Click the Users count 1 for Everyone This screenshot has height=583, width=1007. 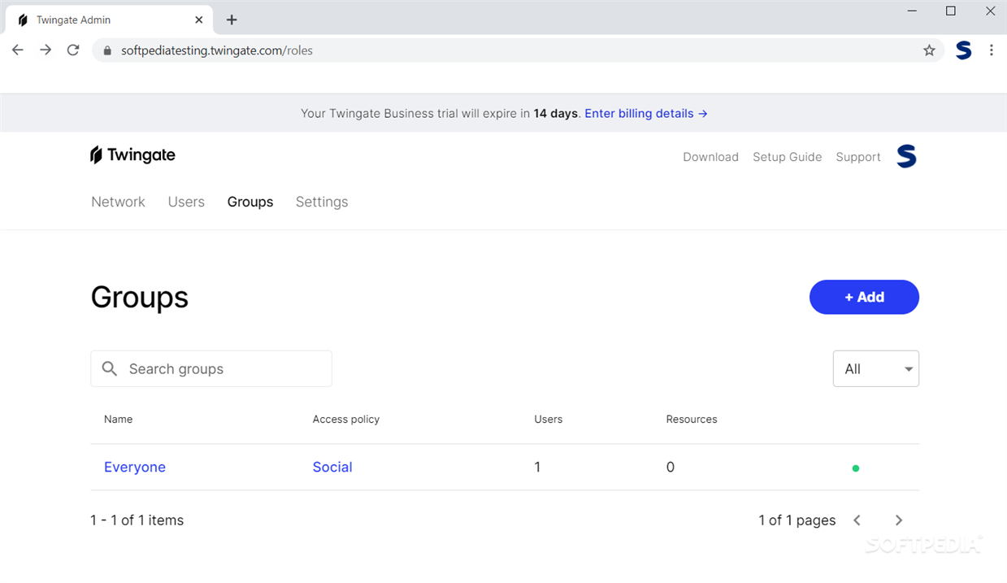pyautogui.click(x=537, y=467)
